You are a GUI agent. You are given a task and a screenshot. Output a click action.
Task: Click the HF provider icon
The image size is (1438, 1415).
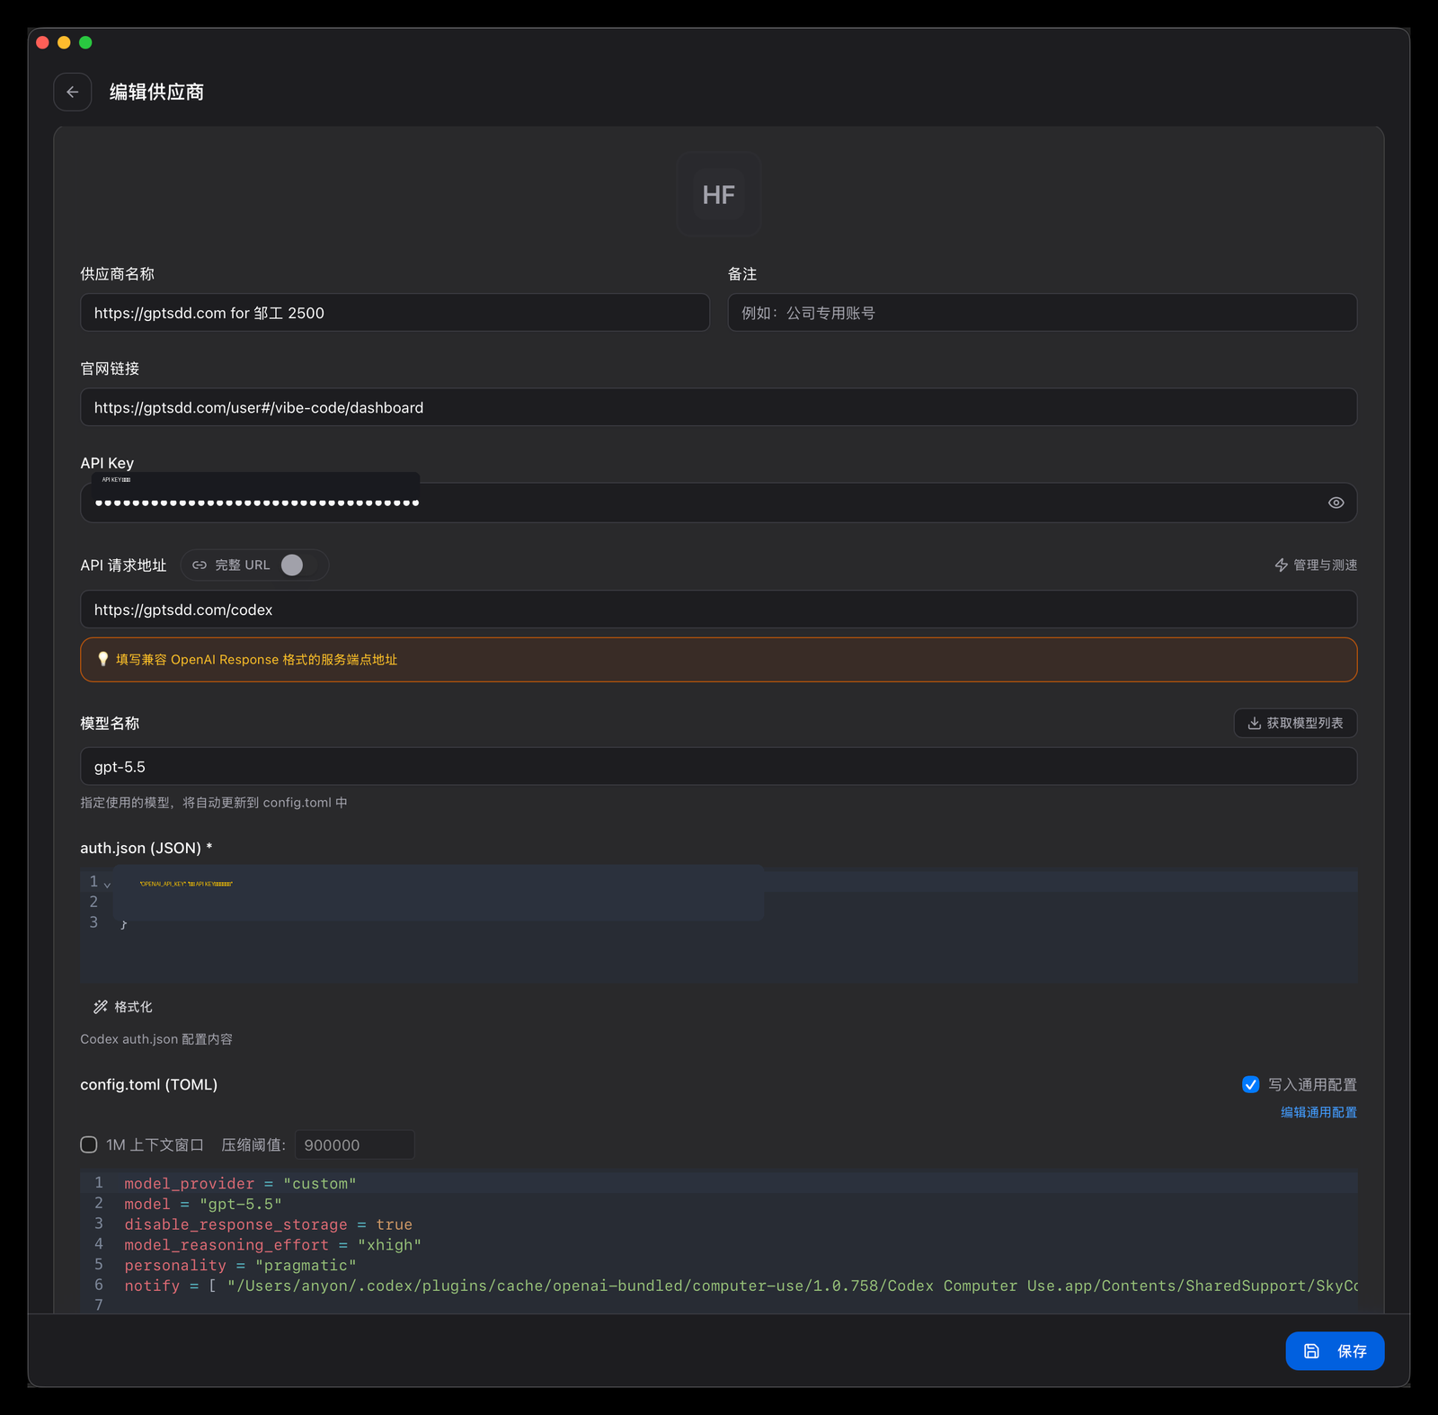719,194
